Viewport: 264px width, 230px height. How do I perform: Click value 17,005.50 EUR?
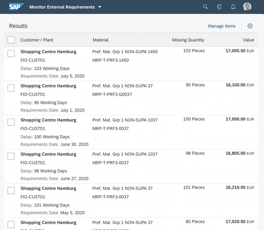pyautogui.click(x=240, y=51)
